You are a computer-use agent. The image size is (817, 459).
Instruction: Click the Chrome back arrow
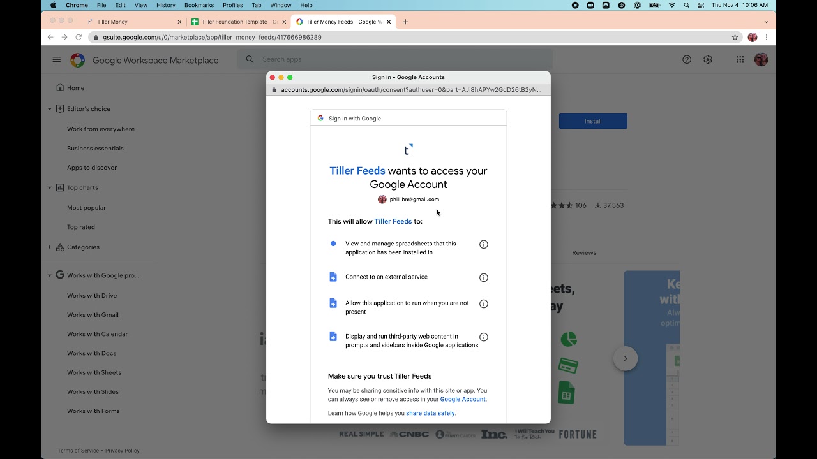(x=50, y=38)
